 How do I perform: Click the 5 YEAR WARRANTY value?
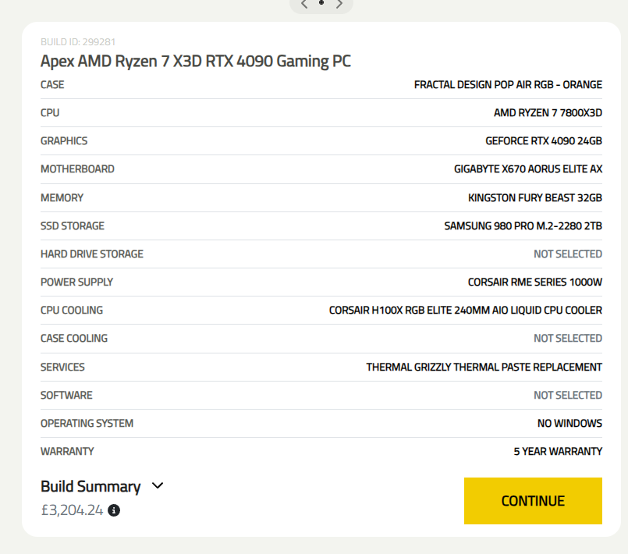pyautogui.click(x=558, y=451)
